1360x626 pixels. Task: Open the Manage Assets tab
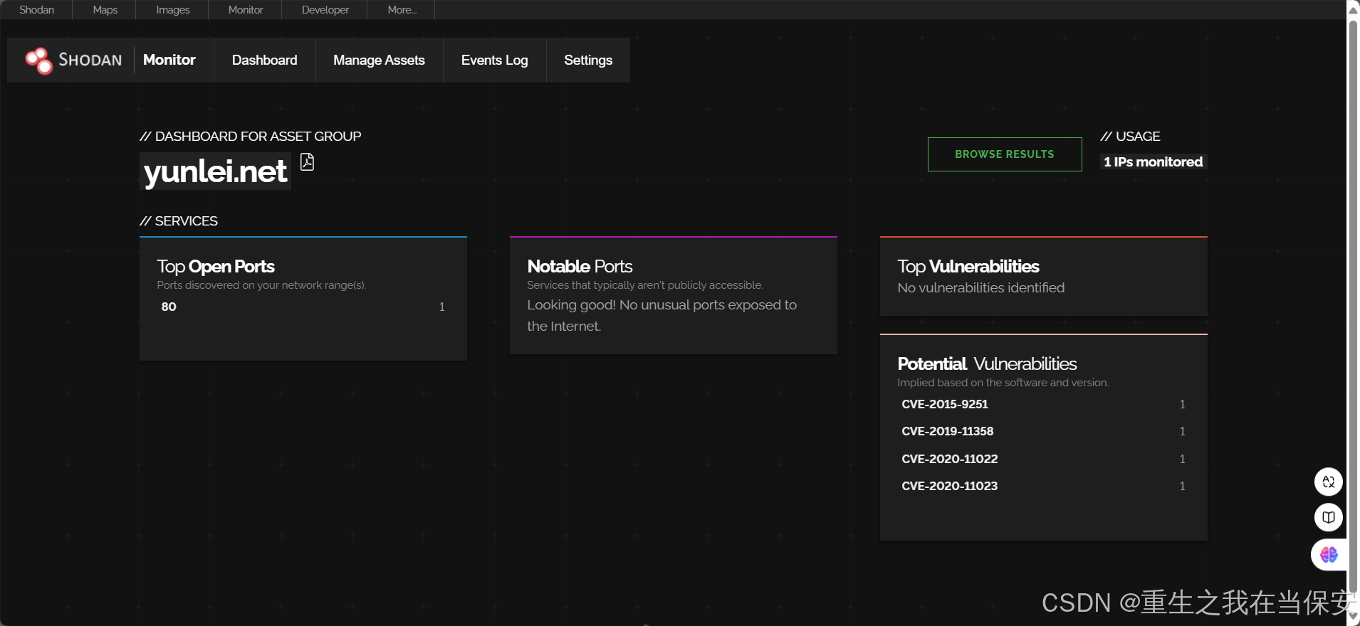[380, 60]
